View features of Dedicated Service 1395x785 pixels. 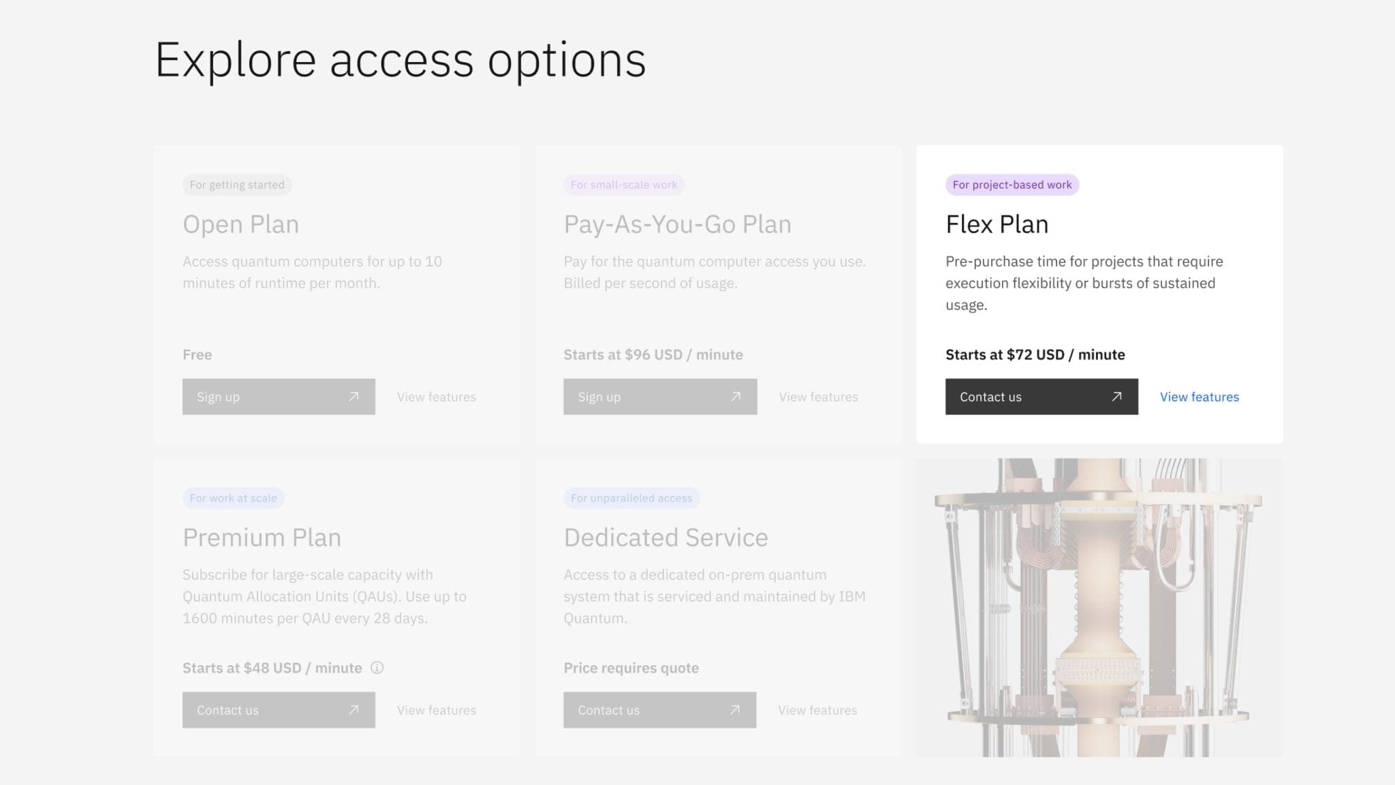click(817, 710)
